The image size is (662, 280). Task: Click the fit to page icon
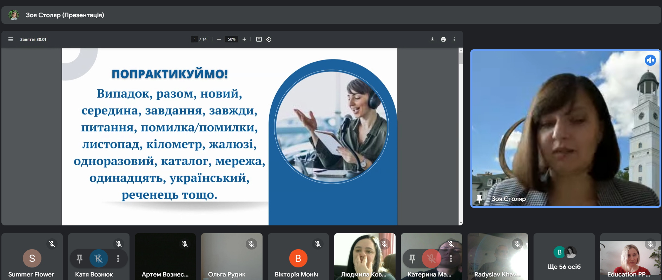[x=259, y=40]
